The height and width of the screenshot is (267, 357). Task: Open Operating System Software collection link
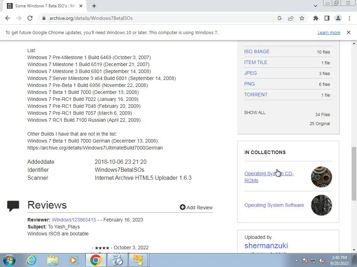(274, 205)
